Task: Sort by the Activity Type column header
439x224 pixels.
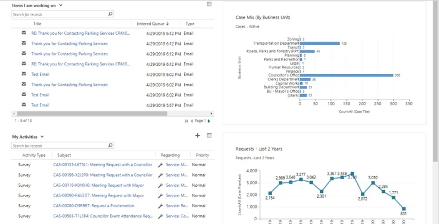Action: coord(34,155)
